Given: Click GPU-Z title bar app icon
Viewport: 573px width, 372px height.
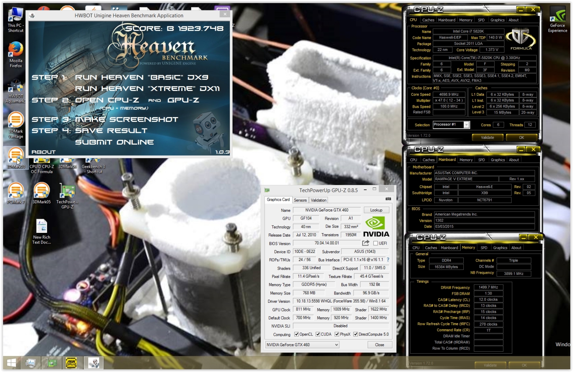Looking at the screenshot, I should [267, 190].
